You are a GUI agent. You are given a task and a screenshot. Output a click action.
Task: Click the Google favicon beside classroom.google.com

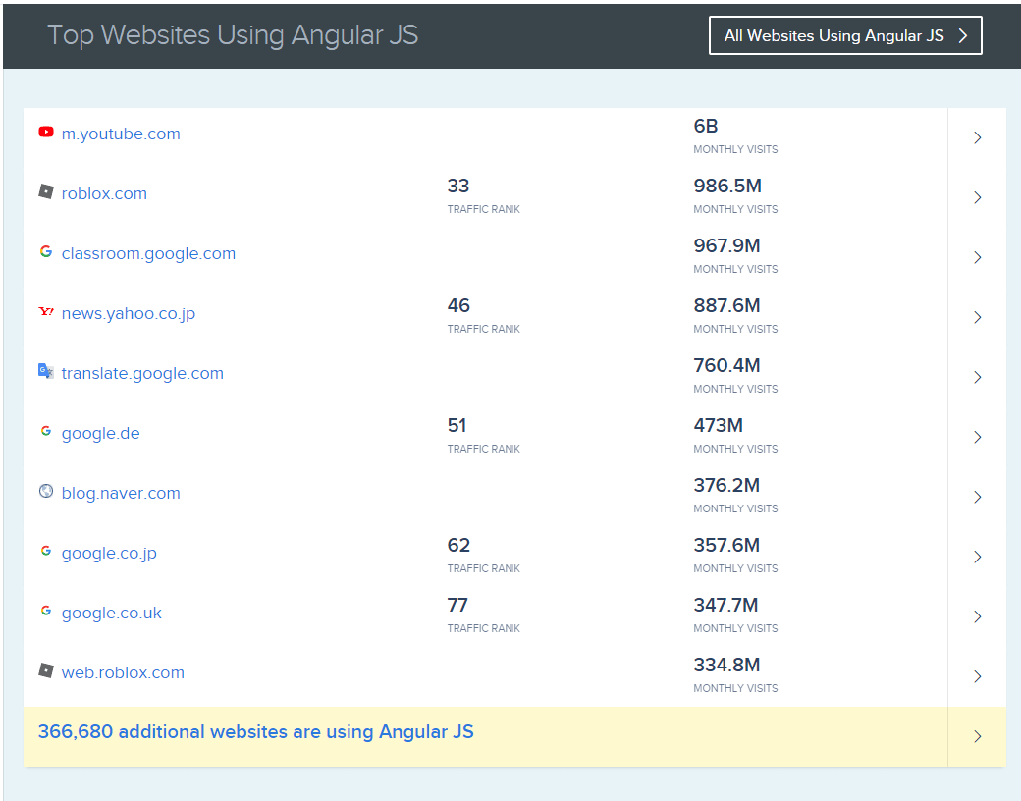45,251
